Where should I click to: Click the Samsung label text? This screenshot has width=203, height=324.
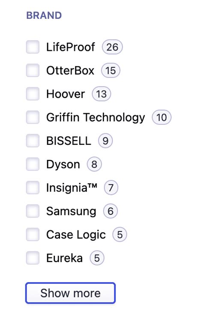tap(71, 212)
